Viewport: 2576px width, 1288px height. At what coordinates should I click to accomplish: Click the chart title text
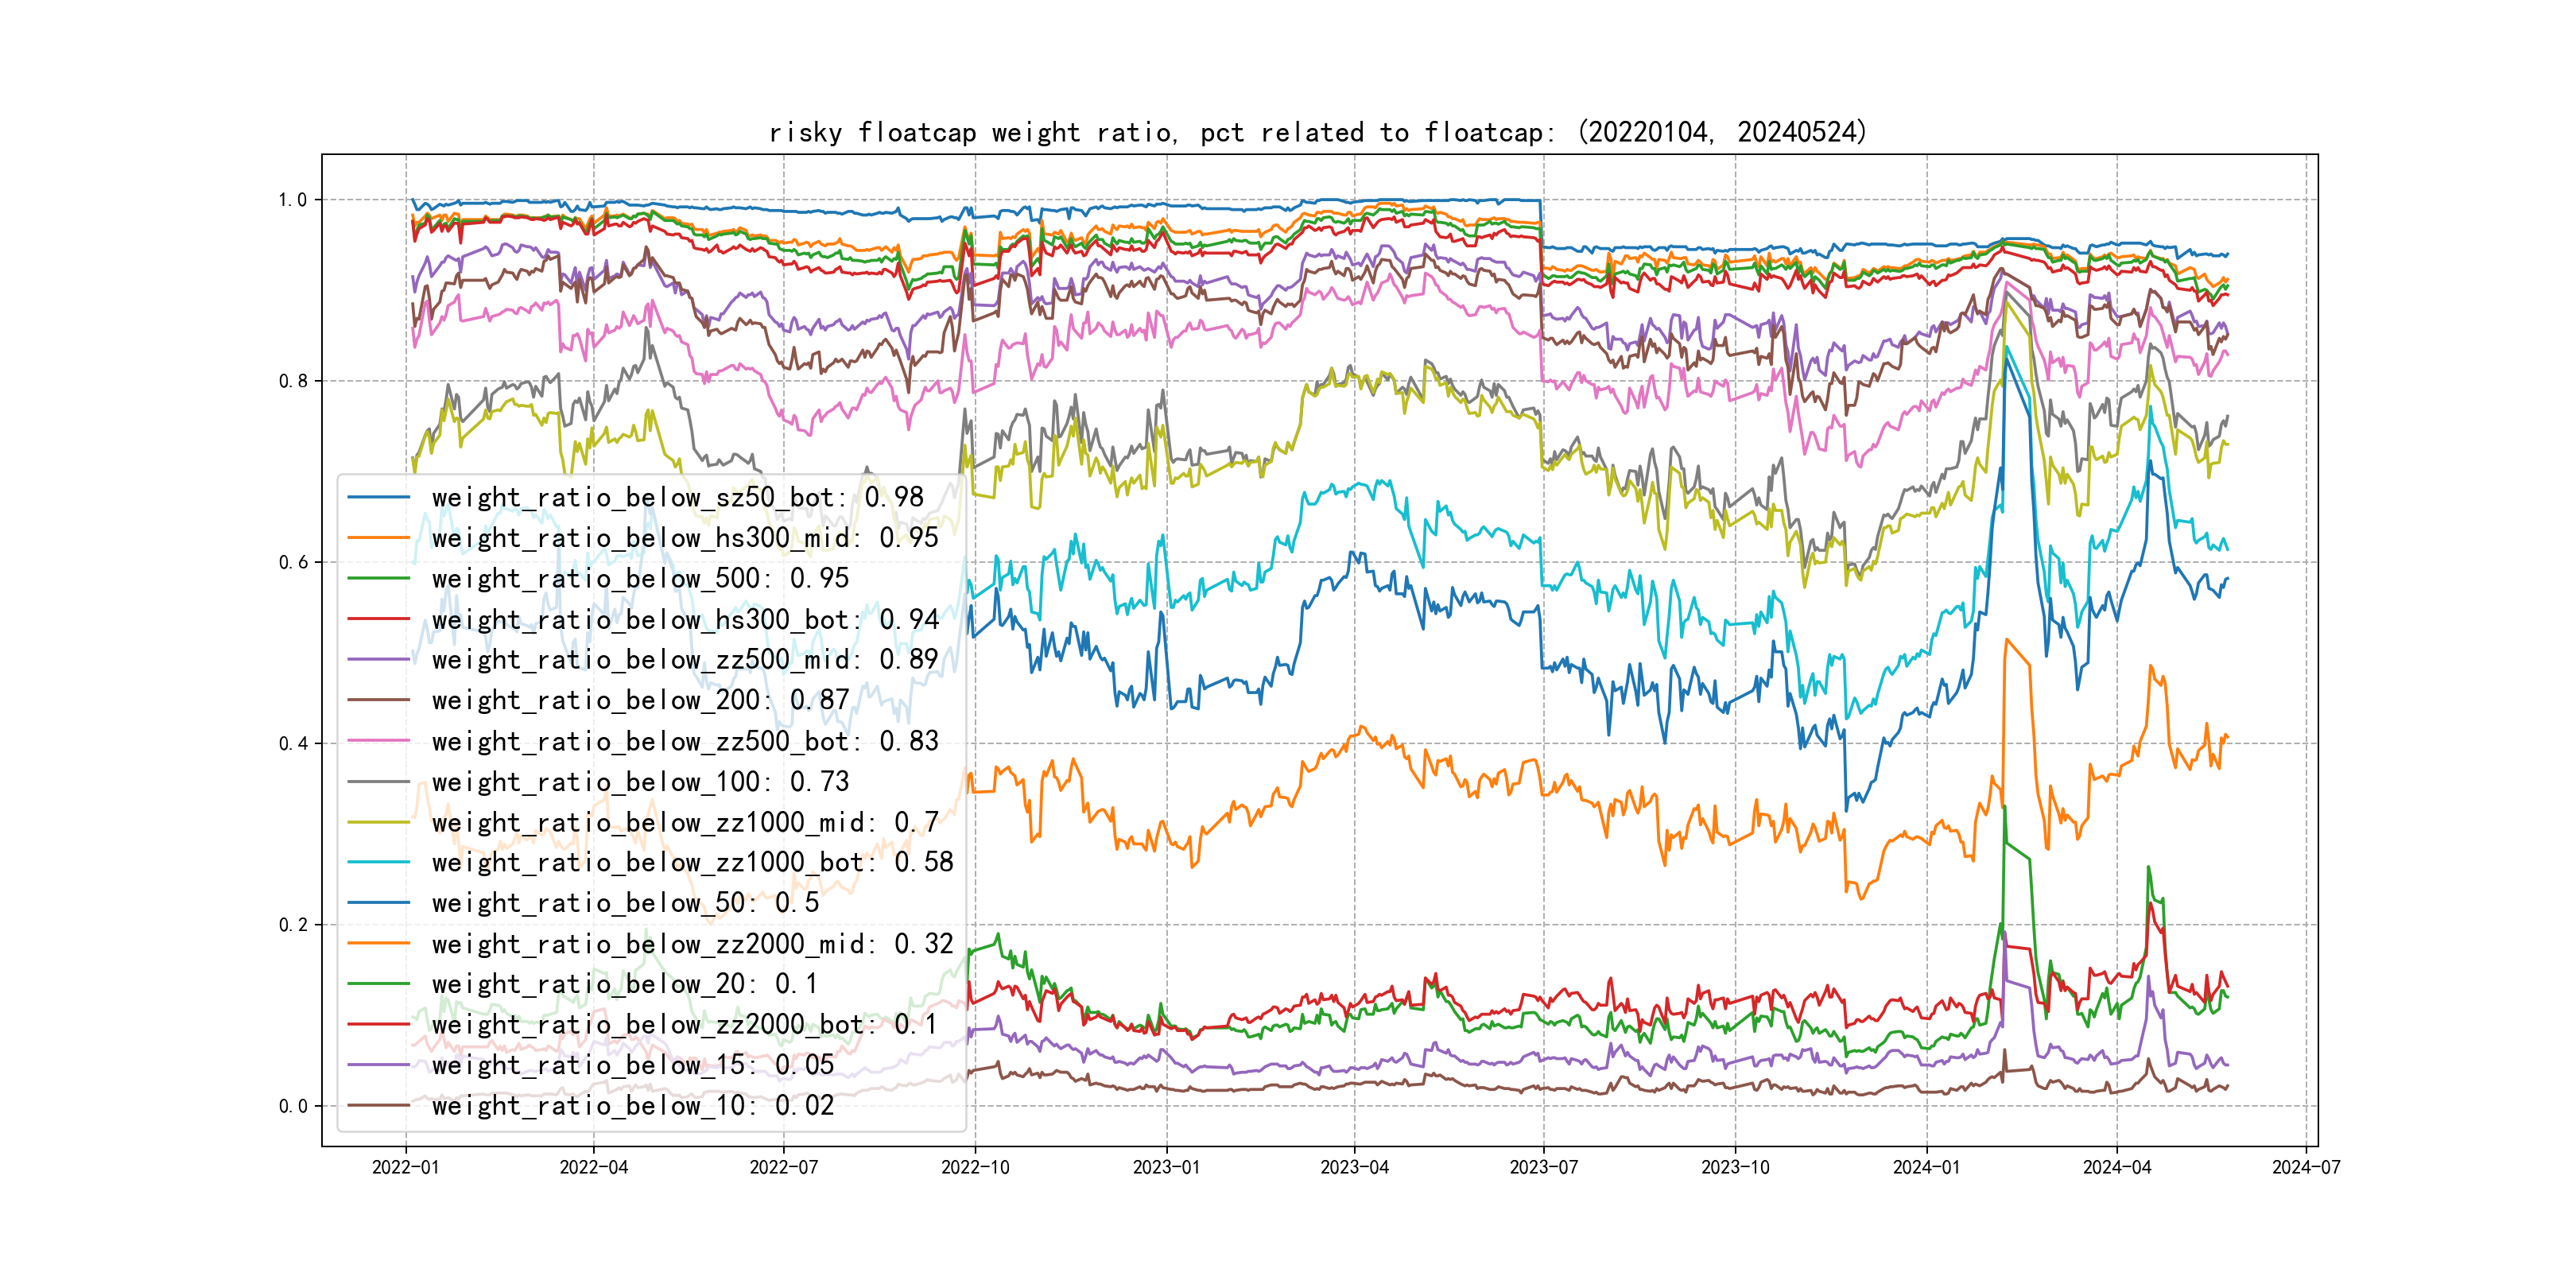pos(1317,132)
